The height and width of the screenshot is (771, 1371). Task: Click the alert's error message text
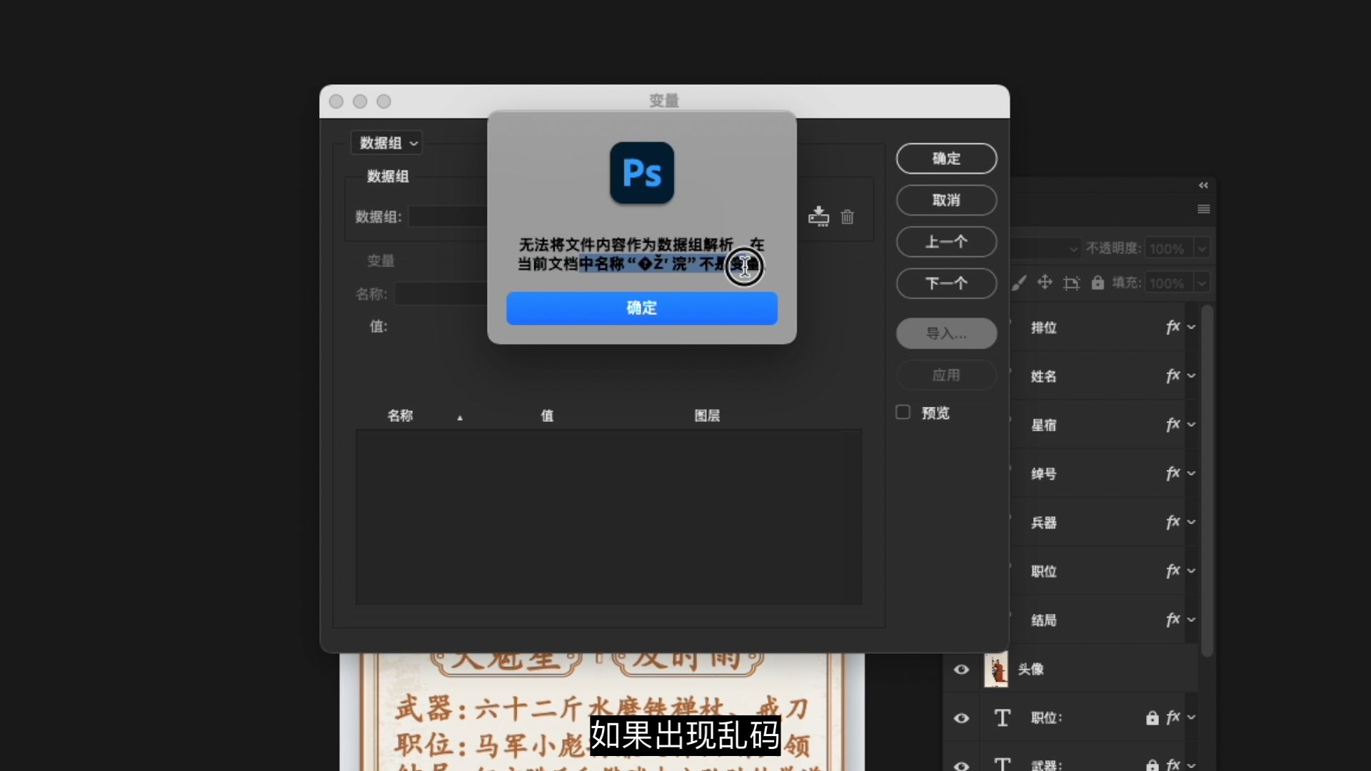[641, 254]
